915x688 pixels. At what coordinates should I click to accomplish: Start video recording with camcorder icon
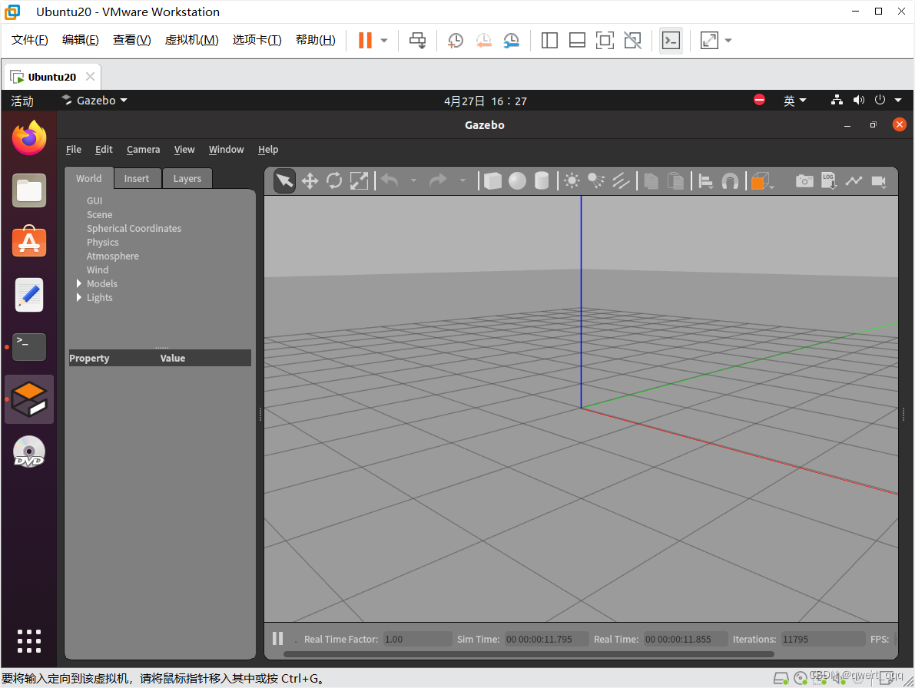pos(879,181)
